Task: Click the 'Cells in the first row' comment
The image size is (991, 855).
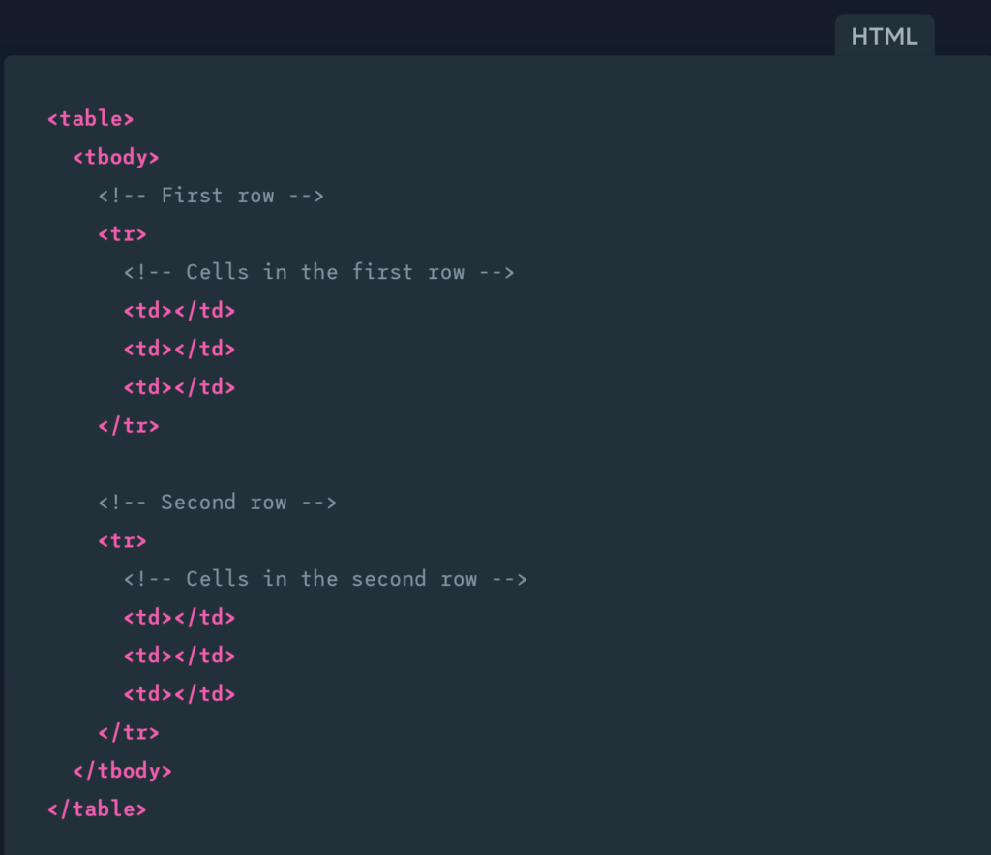Action: 318,272
